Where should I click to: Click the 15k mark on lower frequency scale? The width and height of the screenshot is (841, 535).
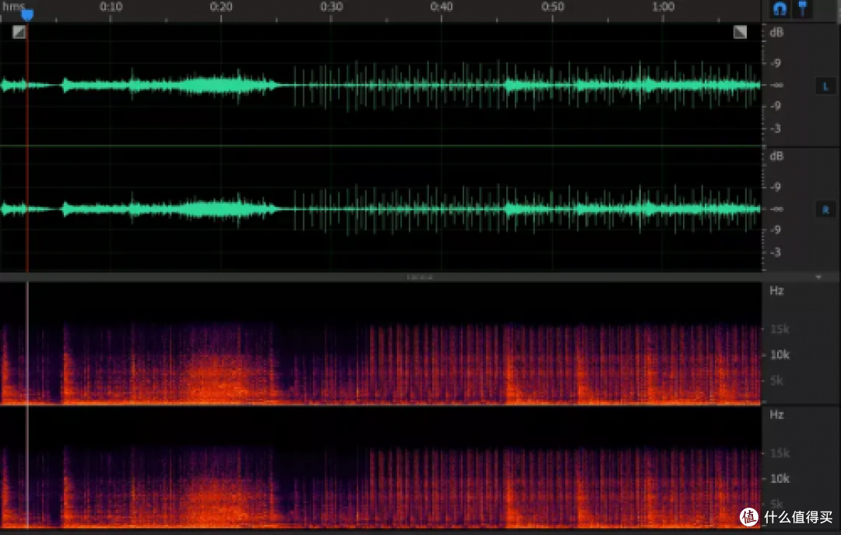[779, 453]
